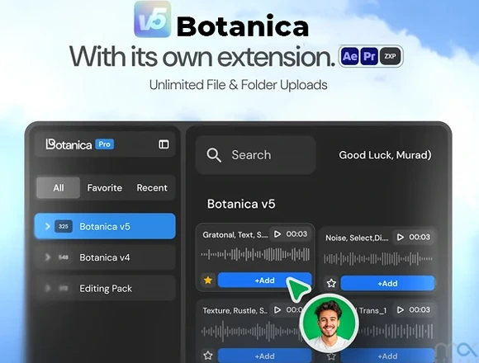479x363 pixels.
Task: Favorite the Noise, Select sound star
Action: [x=331, y=283]
